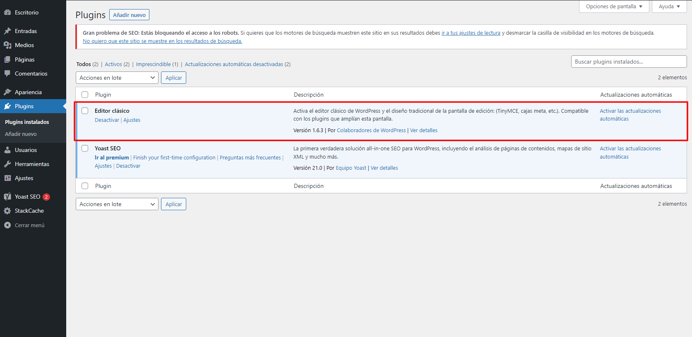692x337 pixels.
Task: Select Añadir nuevo submenu item in sidebar
Action: click(21, 134)
